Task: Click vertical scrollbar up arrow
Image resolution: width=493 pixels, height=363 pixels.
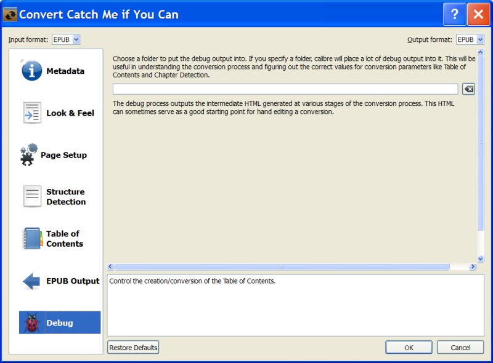Action: 481,52
